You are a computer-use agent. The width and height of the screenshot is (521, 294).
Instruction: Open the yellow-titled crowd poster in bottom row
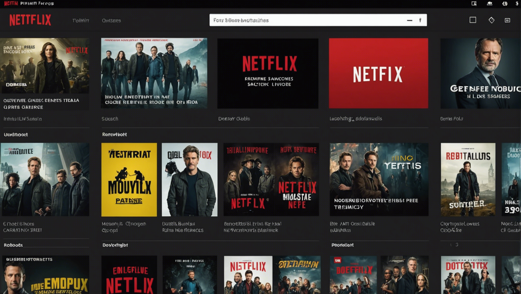(297, 275)
